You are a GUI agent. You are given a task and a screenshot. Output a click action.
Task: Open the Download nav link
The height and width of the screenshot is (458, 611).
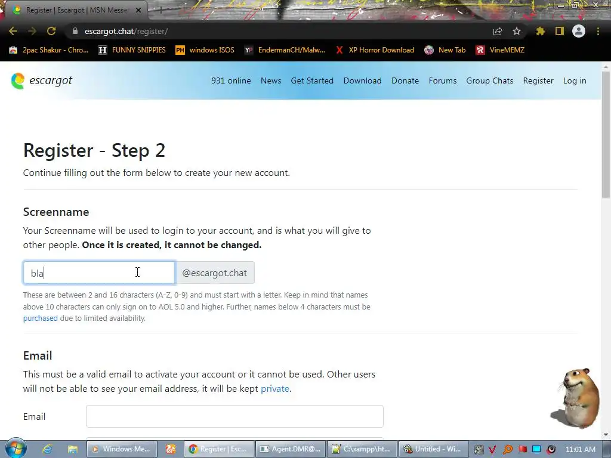[362, 81]
